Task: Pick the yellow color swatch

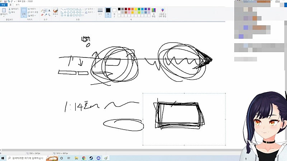Action: click(x=136, y=9)
